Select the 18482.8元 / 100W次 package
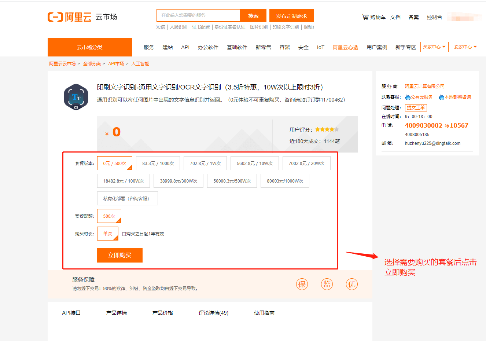Image resolution: width=486 pixels, height=341 pixels. pyautogui.click(x=124, y=181)
